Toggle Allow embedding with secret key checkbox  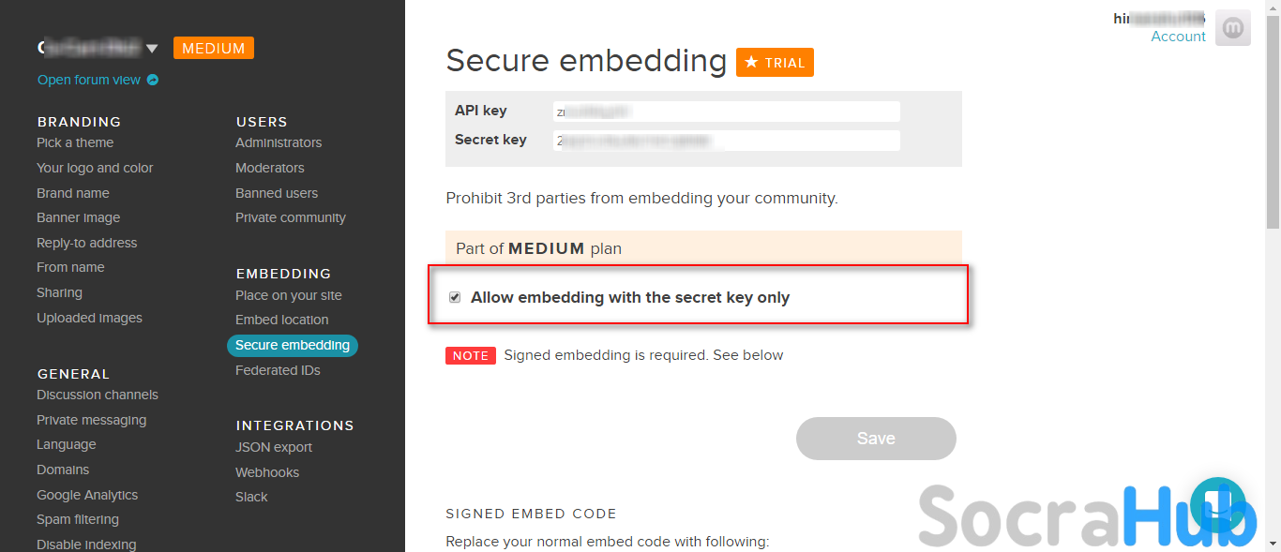455,297
